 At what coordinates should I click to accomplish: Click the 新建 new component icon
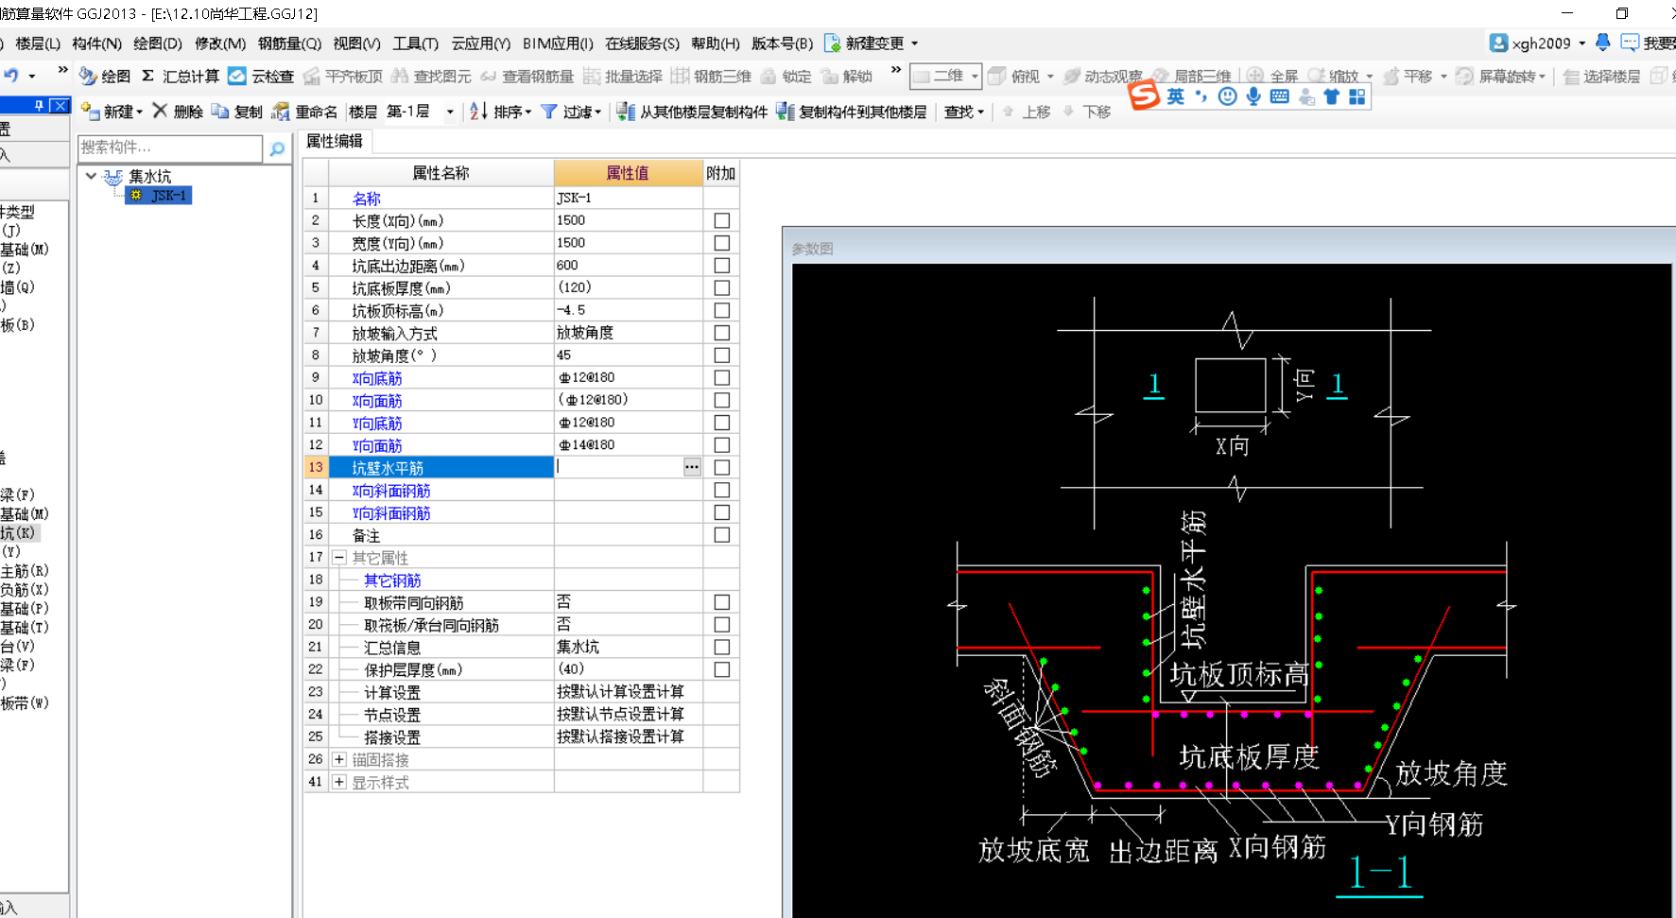coord(91,112)
